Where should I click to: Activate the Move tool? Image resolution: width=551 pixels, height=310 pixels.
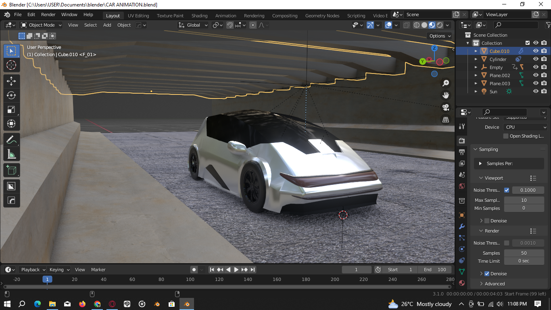[11, 81]
